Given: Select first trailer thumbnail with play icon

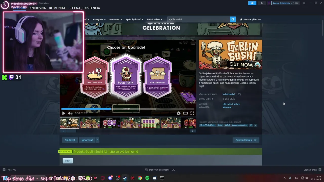Looking at the screenshot, I should (x=70, y=123).
